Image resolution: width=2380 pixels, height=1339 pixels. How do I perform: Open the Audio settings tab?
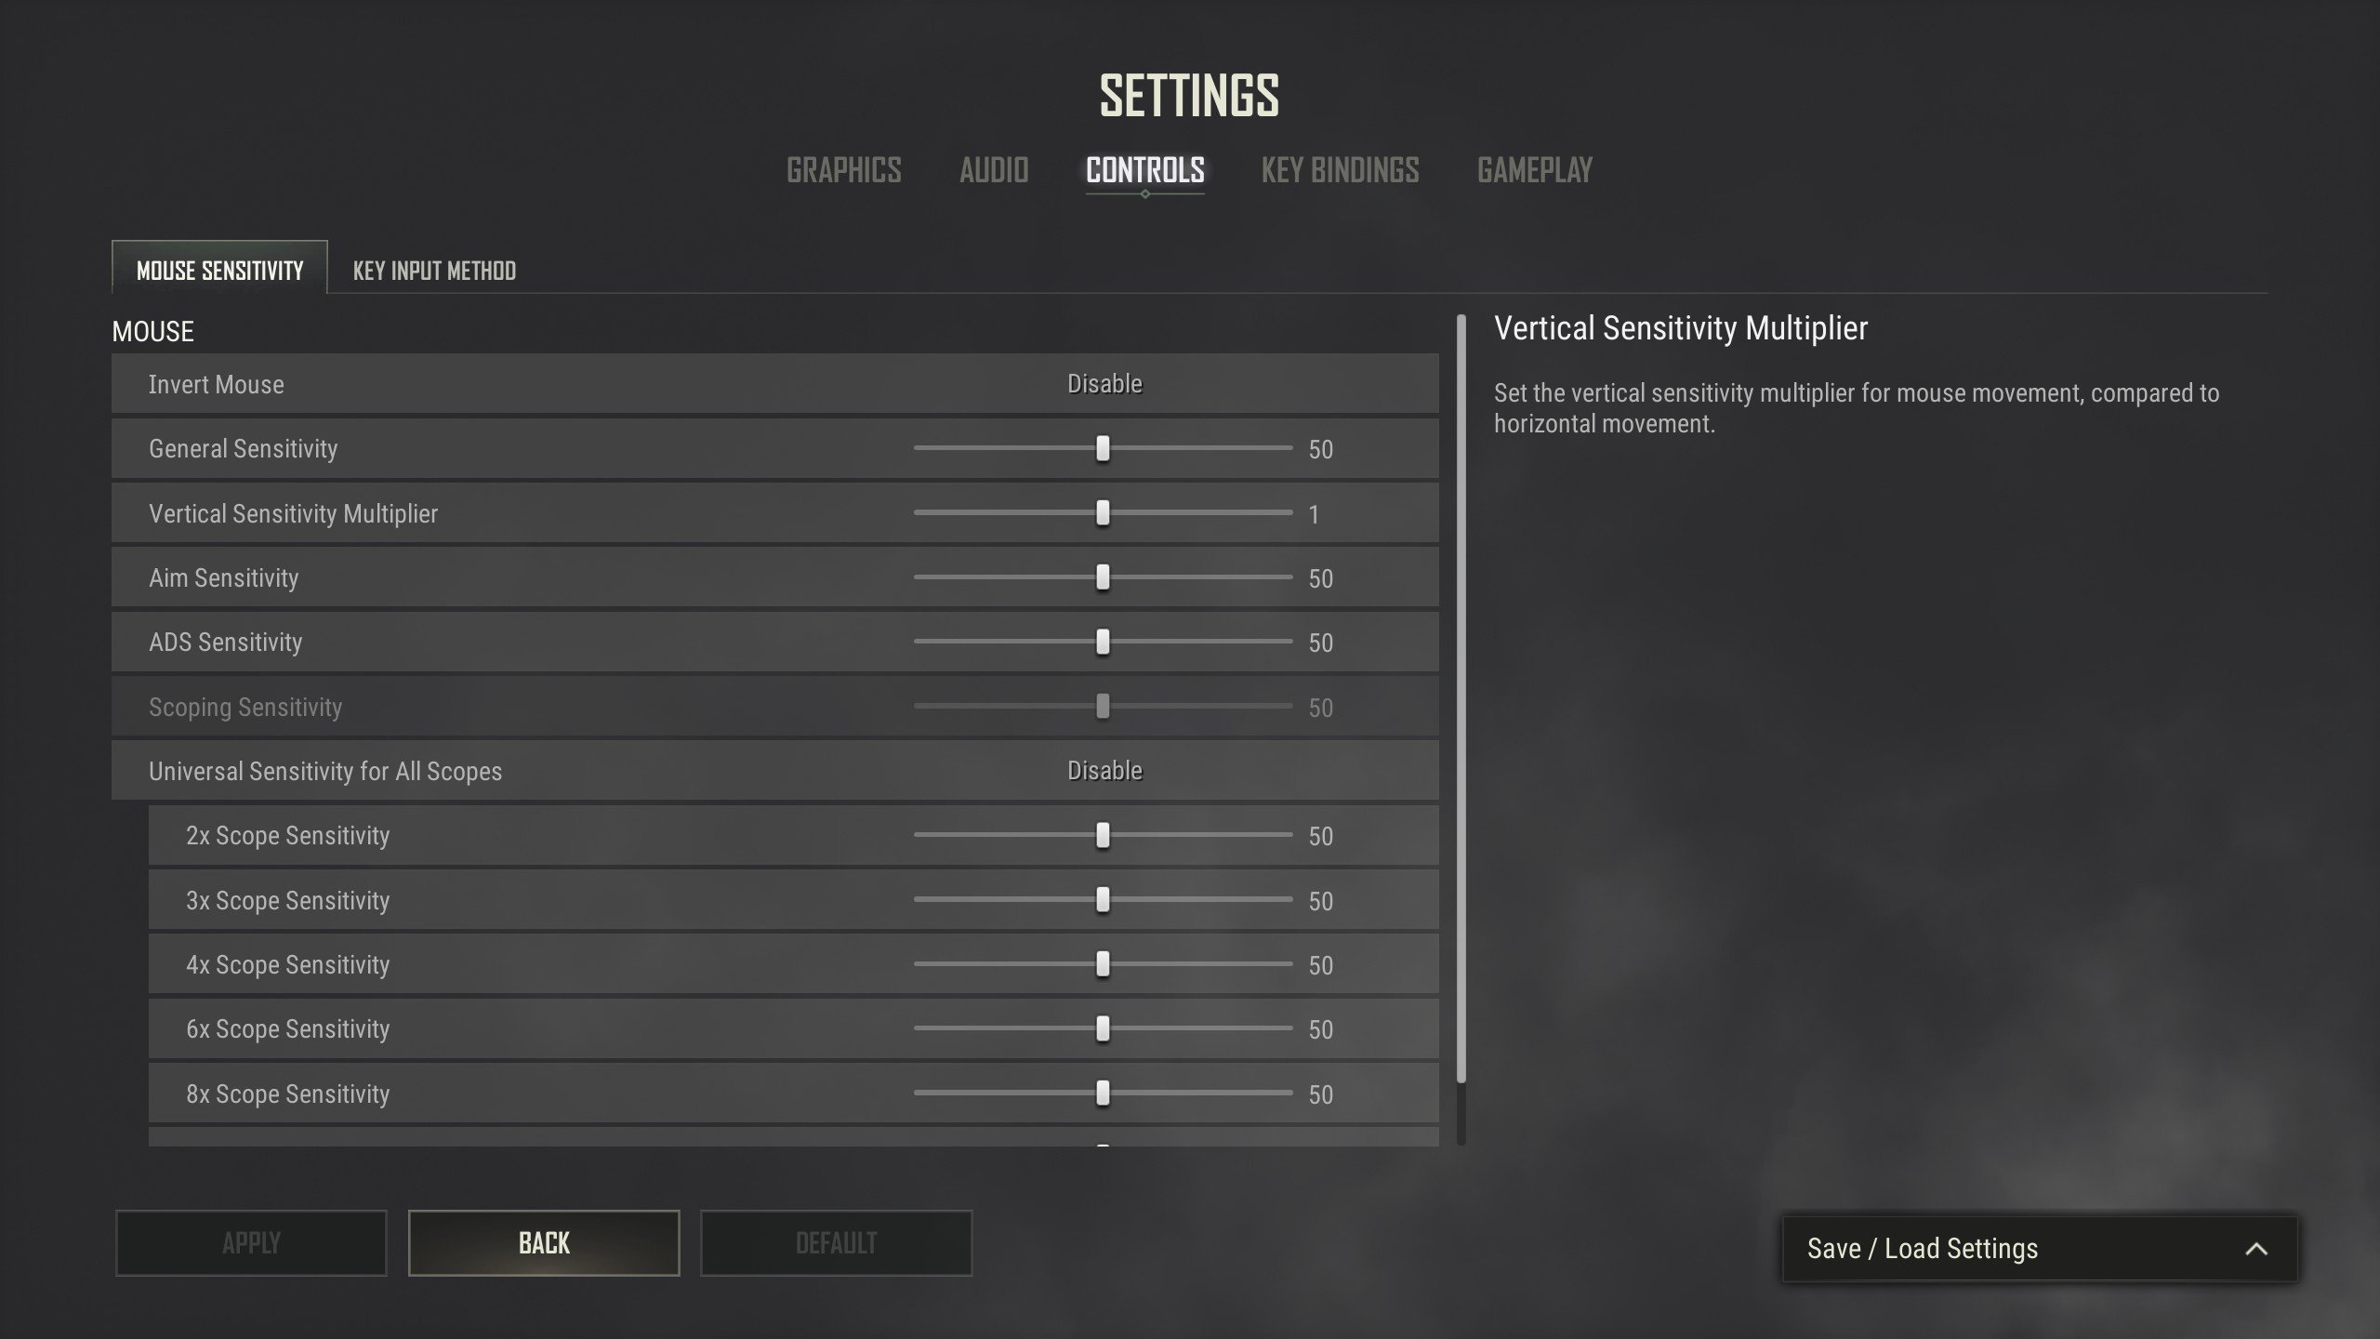coord(994,170)
